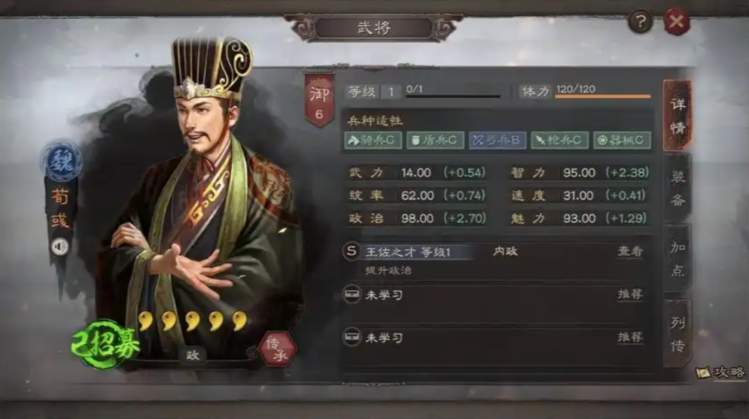Click the question mark help icon
Viewport: 749px width, 419px height.
click(640, 22)
